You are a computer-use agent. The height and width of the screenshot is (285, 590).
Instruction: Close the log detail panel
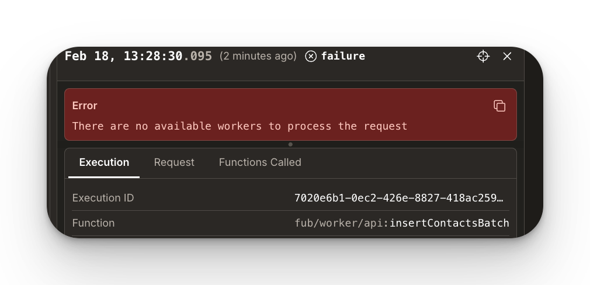pyautogui.click(x=507, y=56)
